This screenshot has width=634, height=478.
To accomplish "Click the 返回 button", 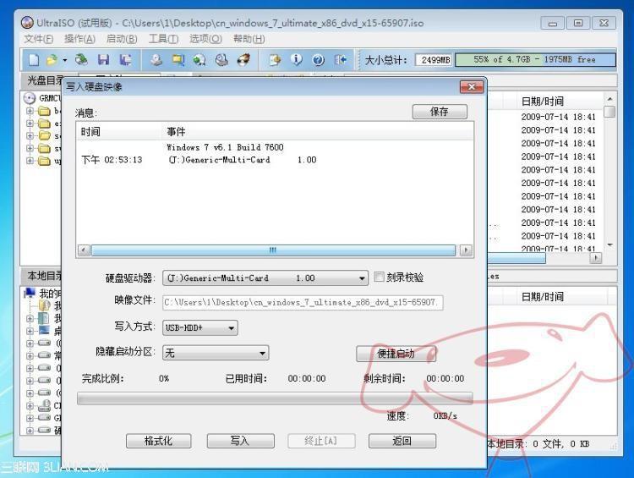I will (x=402, y=441).
